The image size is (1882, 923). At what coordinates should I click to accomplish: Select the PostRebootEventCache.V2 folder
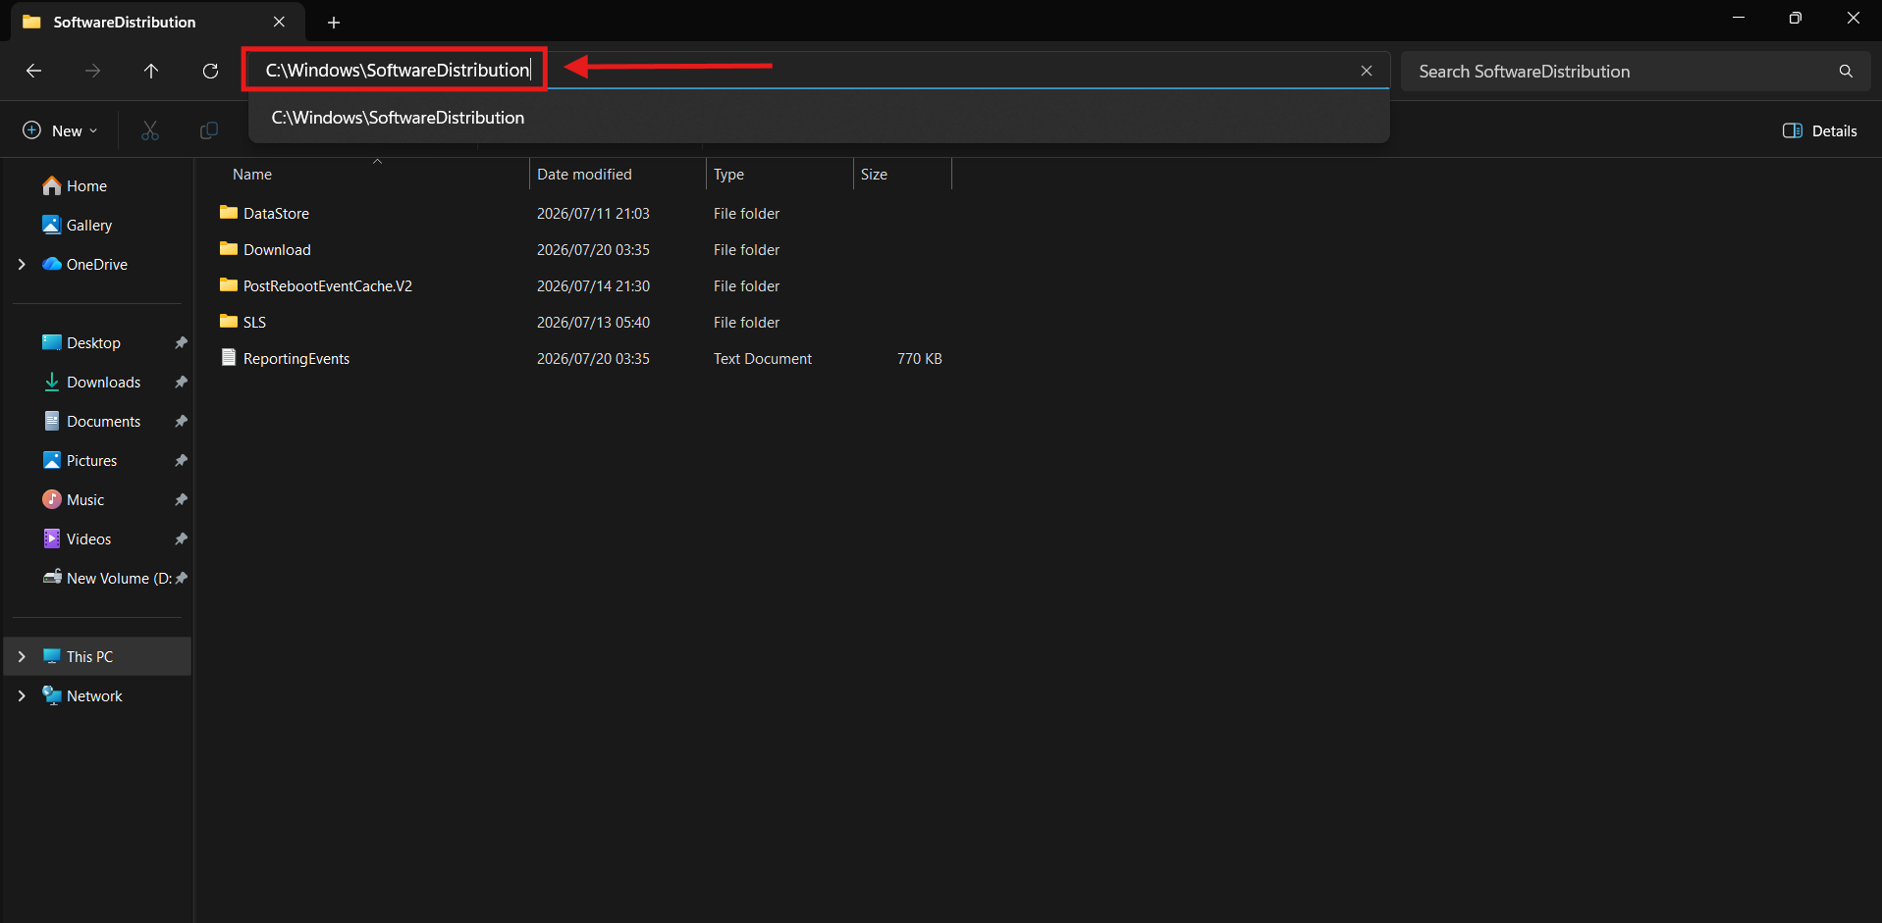(328, 285)
